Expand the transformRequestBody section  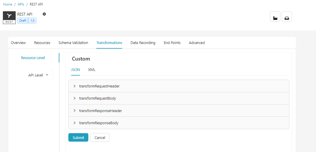pyautogui.click(x=75, y=98)
